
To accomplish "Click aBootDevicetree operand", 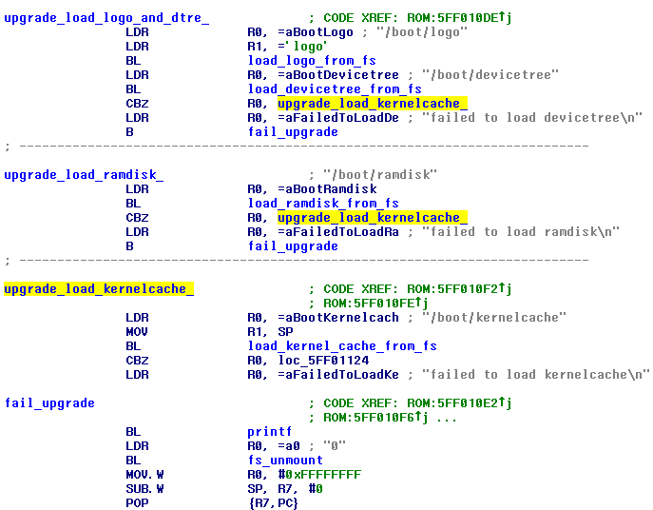I will tap(338, 75).
